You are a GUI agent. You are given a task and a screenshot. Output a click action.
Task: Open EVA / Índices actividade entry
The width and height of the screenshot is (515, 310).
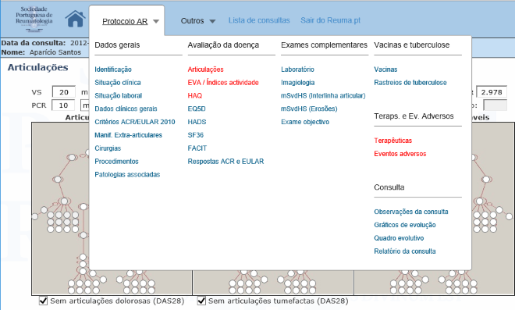tap(223, 83)
